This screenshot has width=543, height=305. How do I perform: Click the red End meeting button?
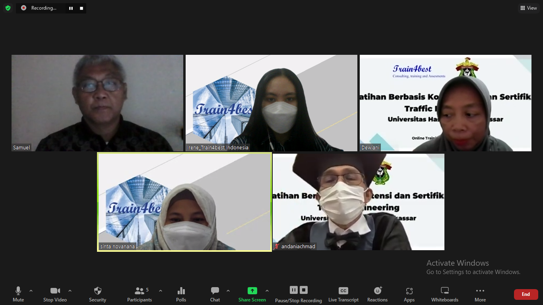pos(526,294)
